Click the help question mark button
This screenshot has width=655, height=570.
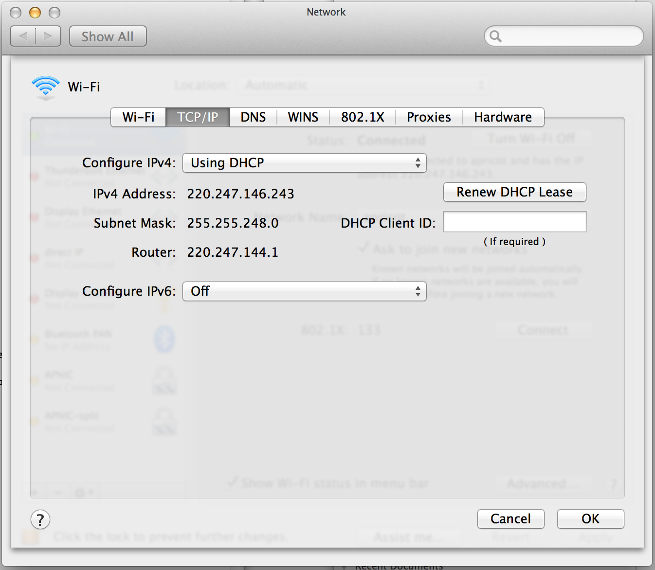click(x=40, y=519)
